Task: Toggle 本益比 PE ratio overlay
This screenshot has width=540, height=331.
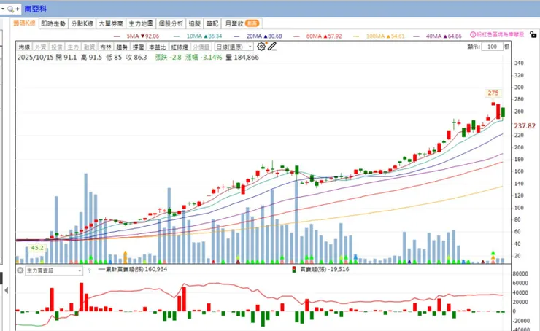Action: 158,47
